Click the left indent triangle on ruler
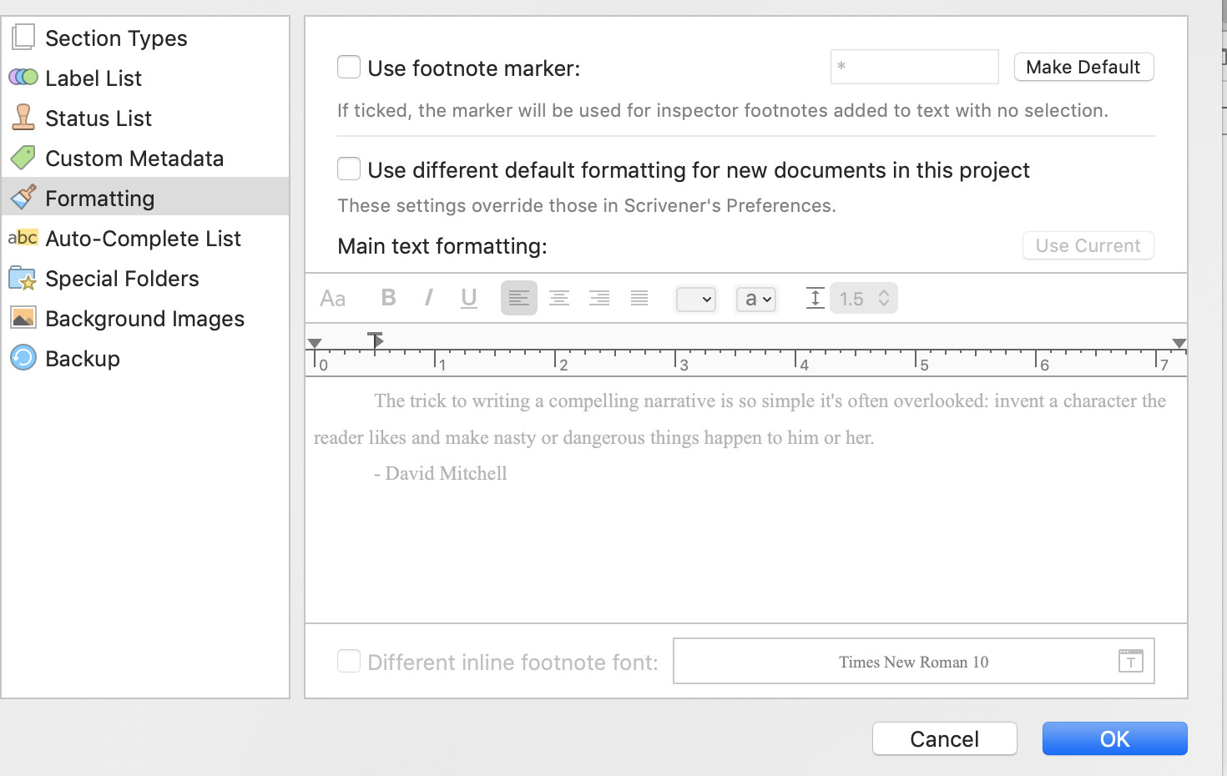This screenshot has height=776, width=1227. point(315,344)
